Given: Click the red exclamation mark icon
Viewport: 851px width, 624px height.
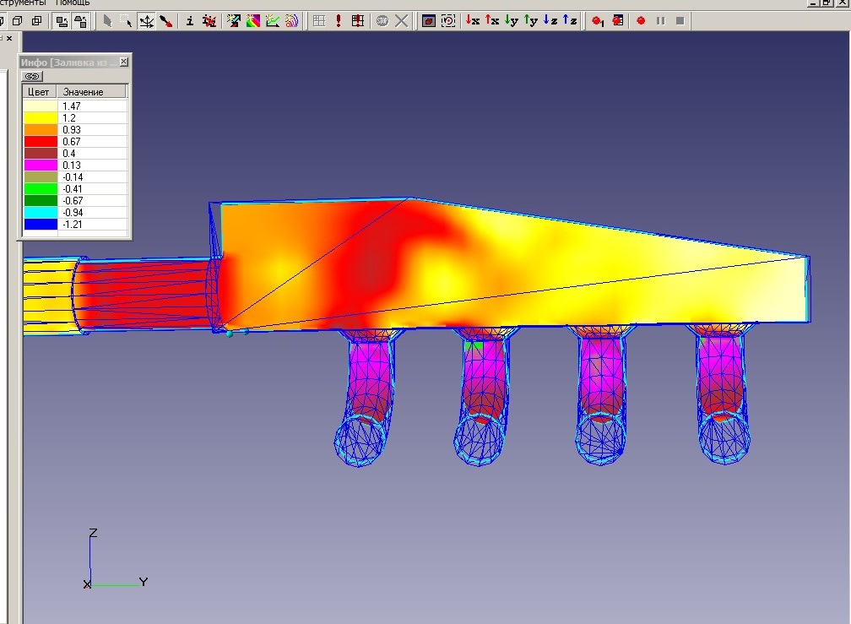Looking at the screenshot, I should point(339,21).
